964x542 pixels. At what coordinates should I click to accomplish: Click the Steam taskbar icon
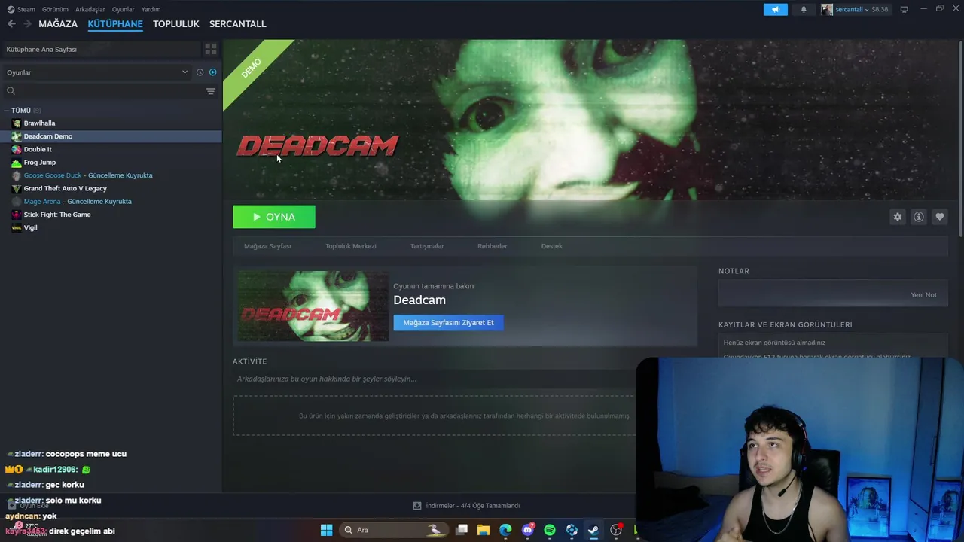(x=593, y=530)
